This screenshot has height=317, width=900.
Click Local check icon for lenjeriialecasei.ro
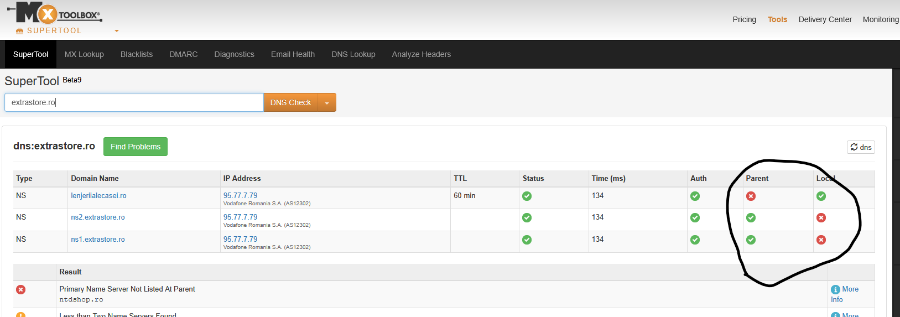[x=821, y=196]
